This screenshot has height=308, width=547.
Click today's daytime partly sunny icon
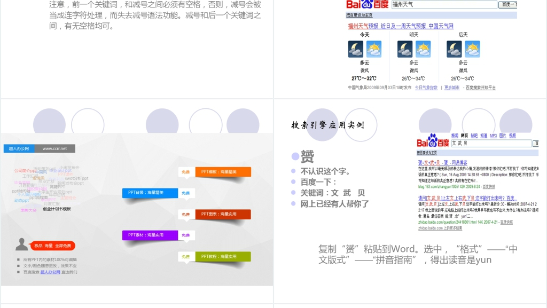tap(374, 49)
